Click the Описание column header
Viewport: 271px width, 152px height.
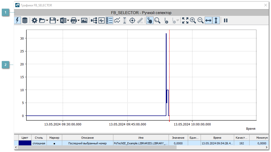click(88, 138)
